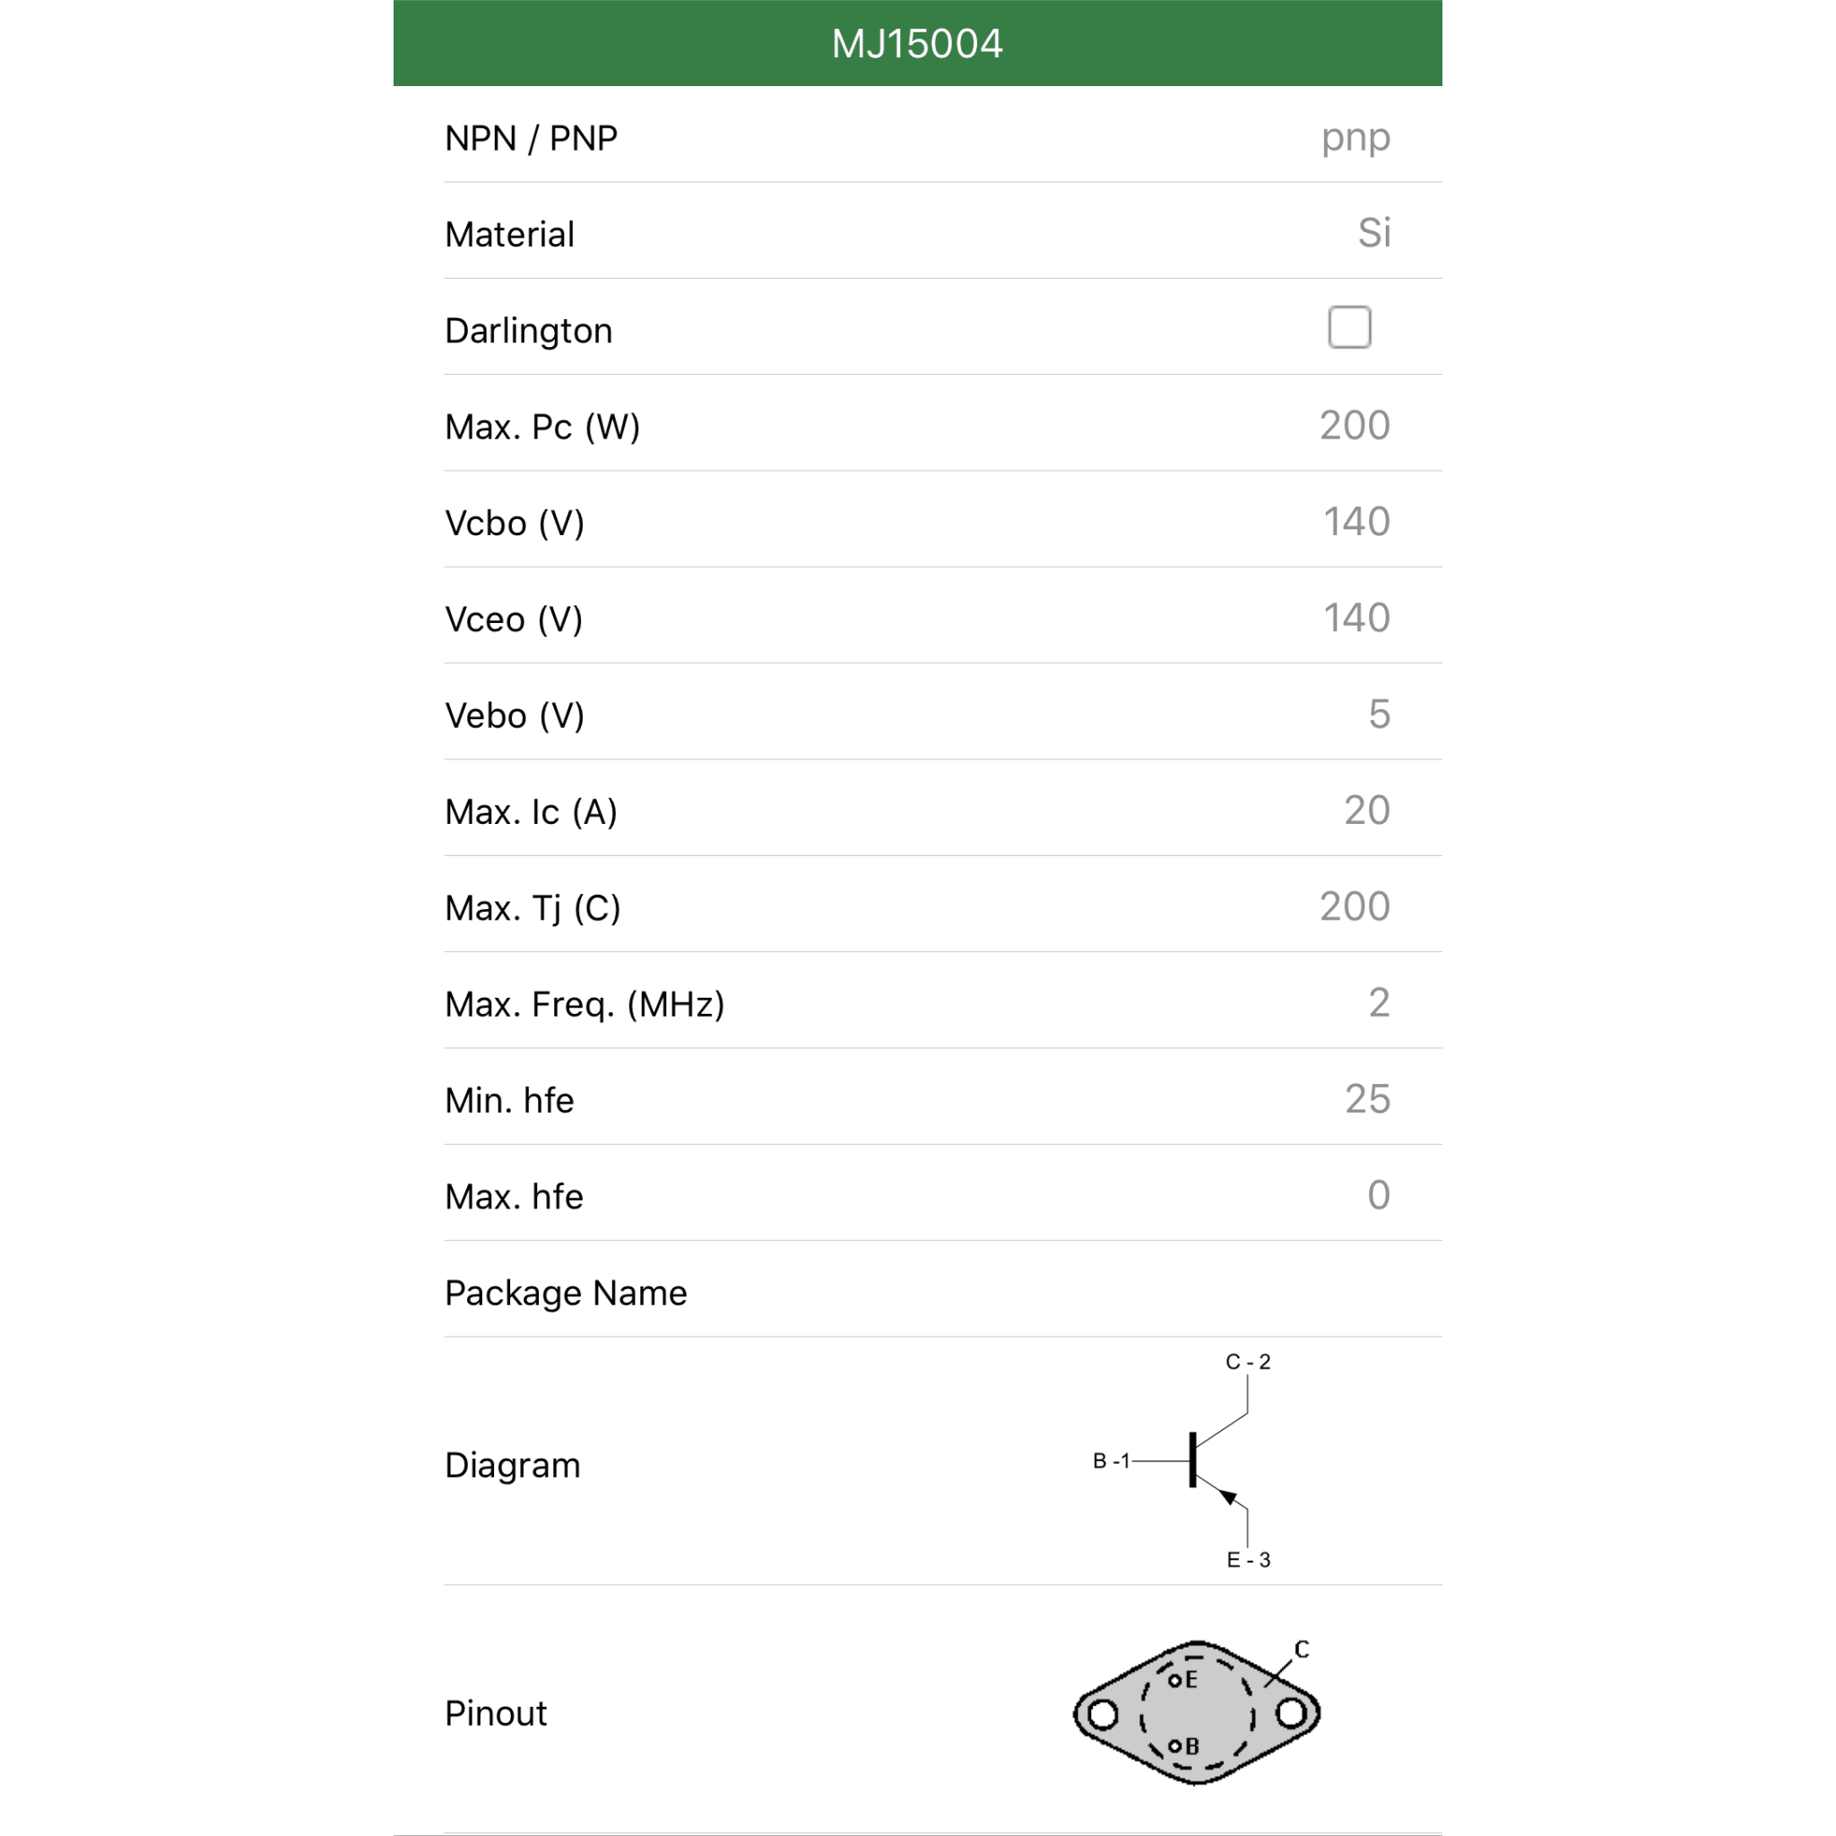The height and width of the screenshot is (1836, 1836).
Task: Tap the Vcbo (V) value 140
Action: click(1356, 522)
